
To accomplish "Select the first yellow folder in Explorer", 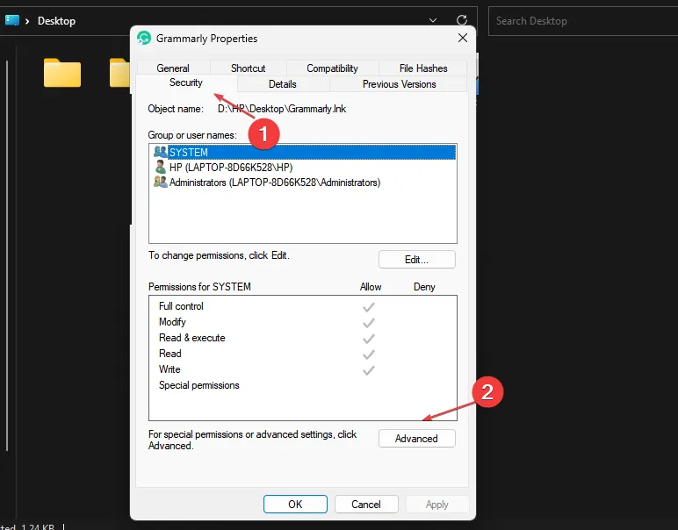I will pos(62,73).
